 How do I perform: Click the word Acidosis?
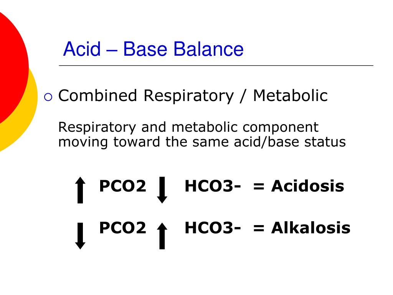pos(307,186)
